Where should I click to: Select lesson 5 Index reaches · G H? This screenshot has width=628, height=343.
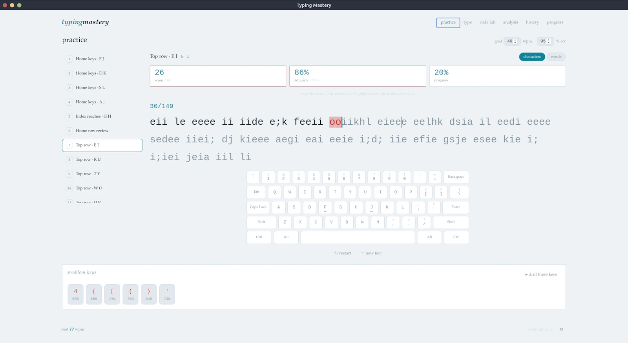click(x=102, y=116)
